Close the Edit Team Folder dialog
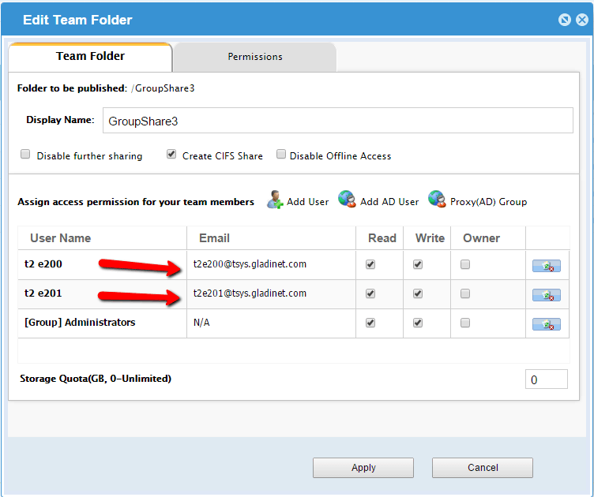The width and height of the screenshot is (594, 497). (x=581, y=20)
